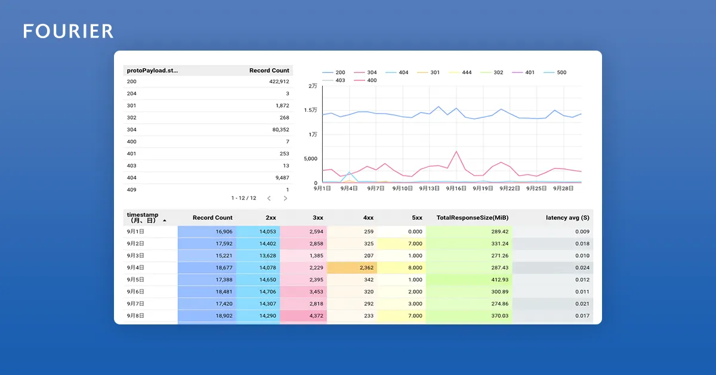Select the status 302 row label
716x375 pixels.
click(x=132, y=118)
